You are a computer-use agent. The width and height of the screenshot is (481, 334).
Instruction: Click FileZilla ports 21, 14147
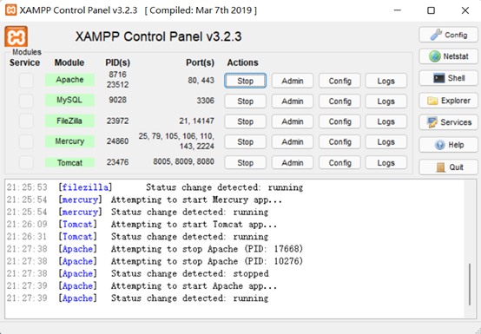pyautogui.click(x=196, y=121)
